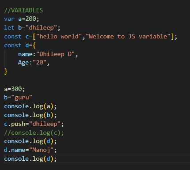Click the console.log(b); statement
This screenshot has width=190, height=170.
(x=30, y=115)
